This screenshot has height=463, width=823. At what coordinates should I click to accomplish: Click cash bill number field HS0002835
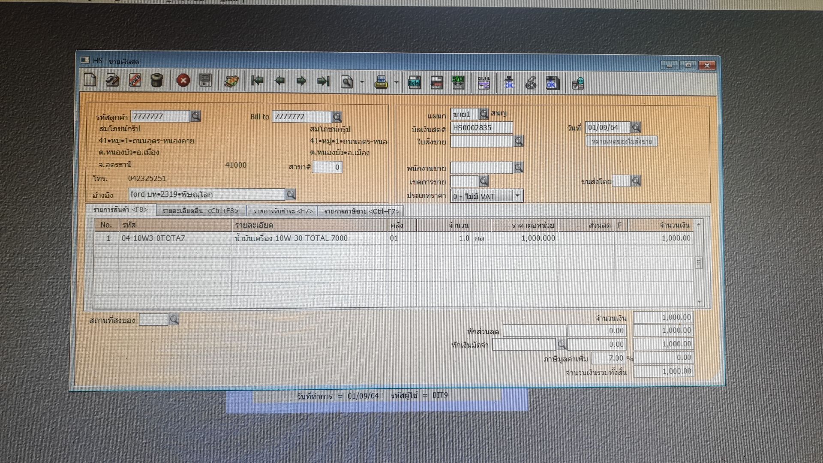coord(481,128)
